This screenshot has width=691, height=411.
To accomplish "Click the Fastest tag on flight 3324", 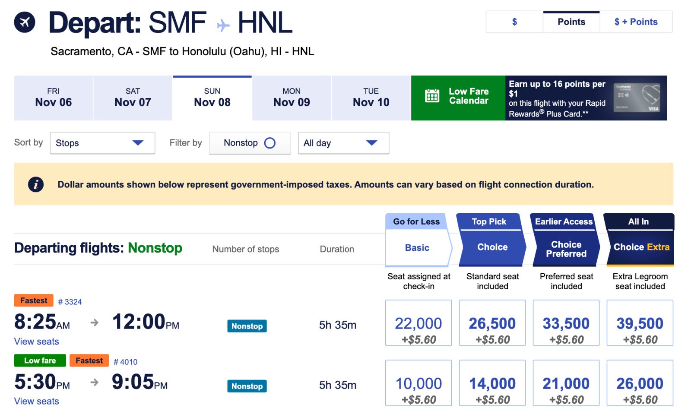I will coord(34,300).
